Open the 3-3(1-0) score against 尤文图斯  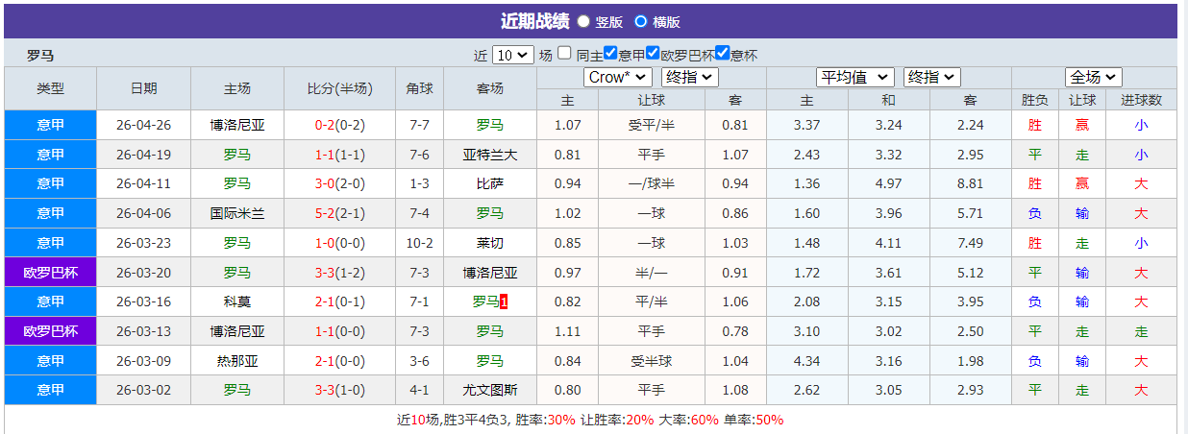click(x=339, y=390)
